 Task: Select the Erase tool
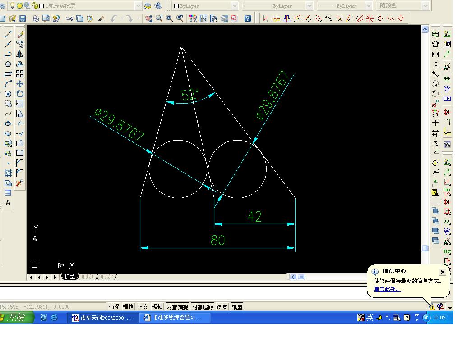pyautogui.click(x=20, y=34)
